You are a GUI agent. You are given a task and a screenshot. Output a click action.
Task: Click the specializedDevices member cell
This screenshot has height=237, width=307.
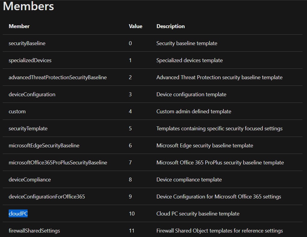[x=30, y=60]
